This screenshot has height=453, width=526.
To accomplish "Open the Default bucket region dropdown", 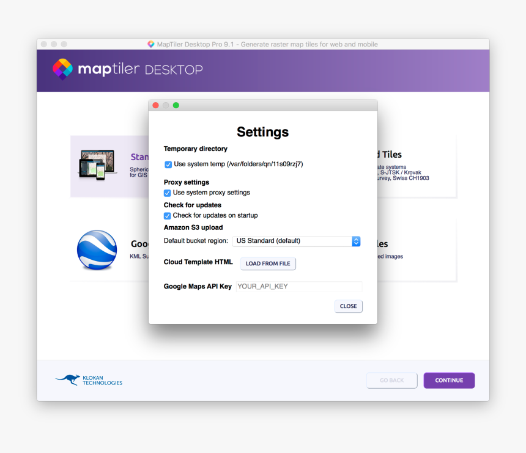I will click(296, 241).
